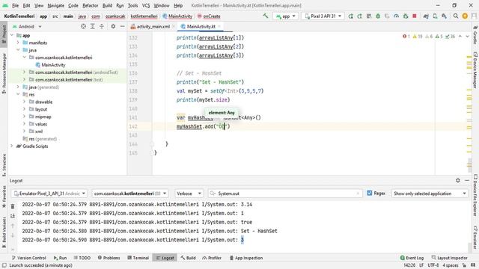Open Resource Manager side panel

[4, 72]
